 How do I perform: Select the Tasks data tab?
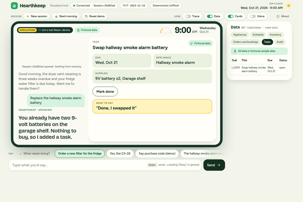267,42
